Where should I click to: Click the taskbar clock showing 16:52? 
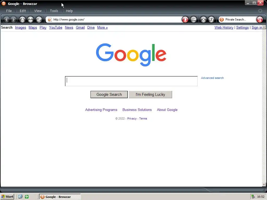click(261, 197)
